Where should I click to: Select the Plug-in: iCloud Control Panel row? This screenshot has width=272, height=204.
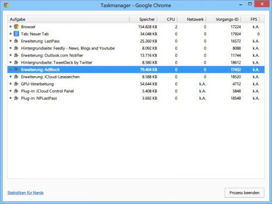pyautogui.click(x=136, y=91)
